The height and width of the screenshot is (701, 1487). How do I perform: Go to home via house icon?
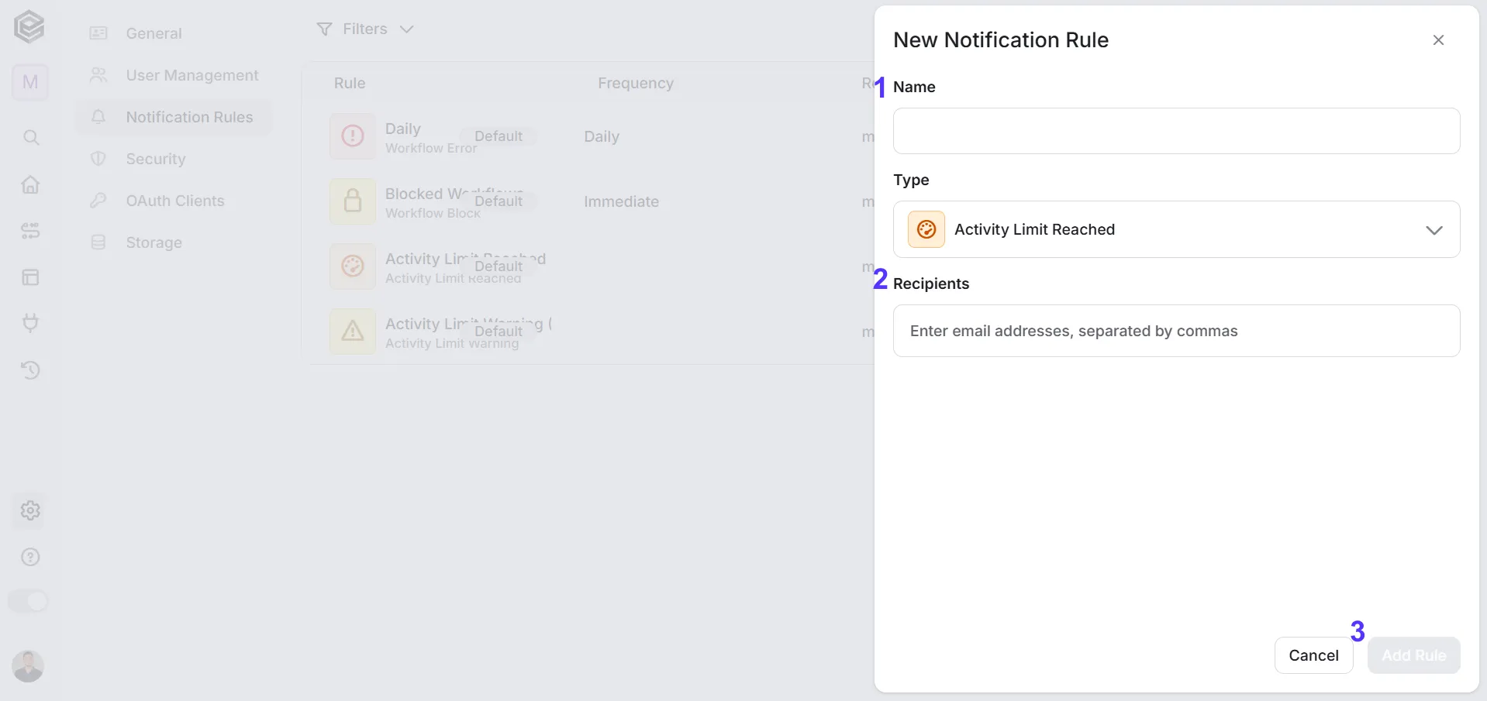point(30,184)
